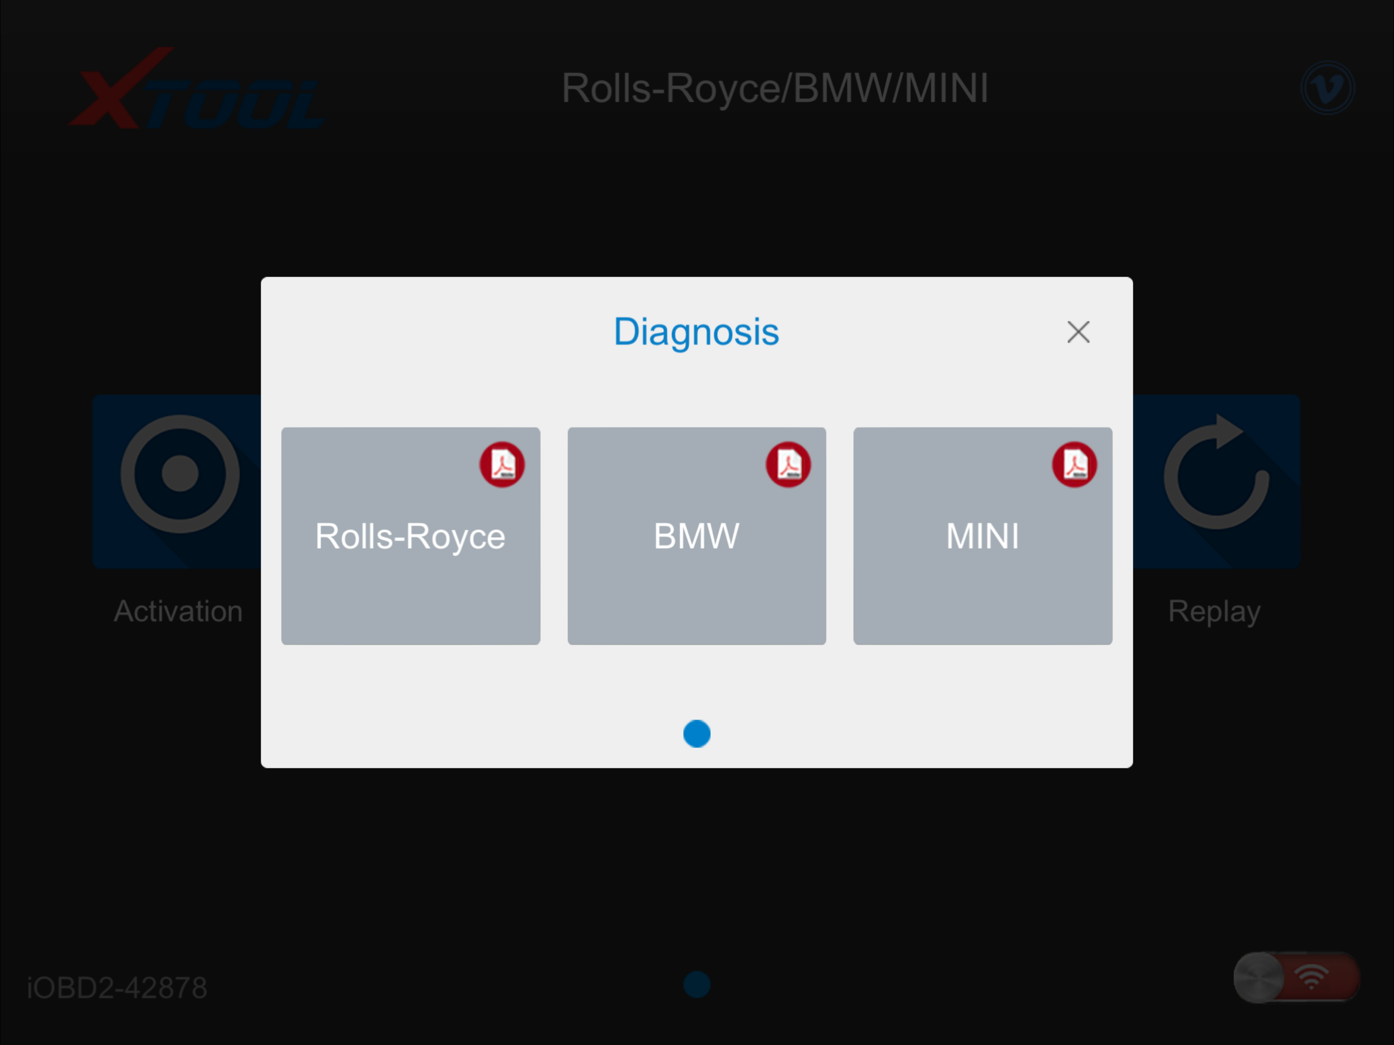Click the Diagnosis dialog page indicator dot
The image size is (1394, 1045).
click(x=696, y=734)
